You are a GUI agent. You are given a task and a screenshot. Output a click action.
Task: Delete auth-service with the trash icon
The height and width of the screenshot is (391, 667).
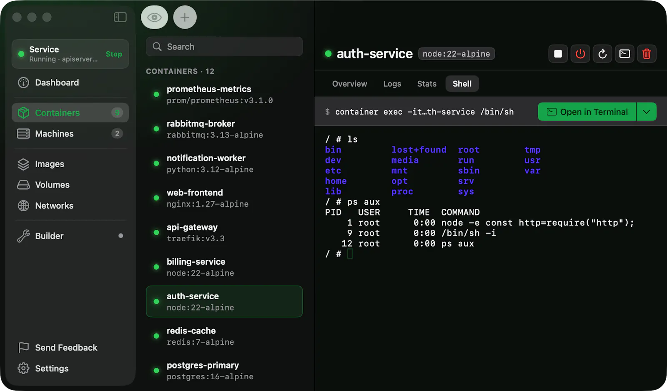[647, 54]
